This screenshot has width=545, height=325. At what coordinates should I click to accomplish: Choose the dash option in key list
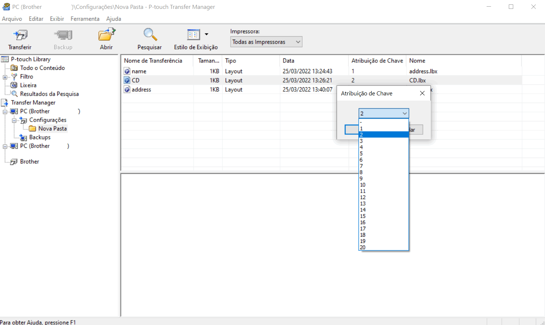coord(384,122)
